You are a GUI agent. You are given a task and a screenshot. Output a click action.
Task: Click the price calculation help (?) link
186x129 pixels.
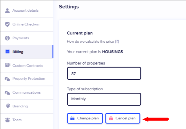tap(117, 41)
